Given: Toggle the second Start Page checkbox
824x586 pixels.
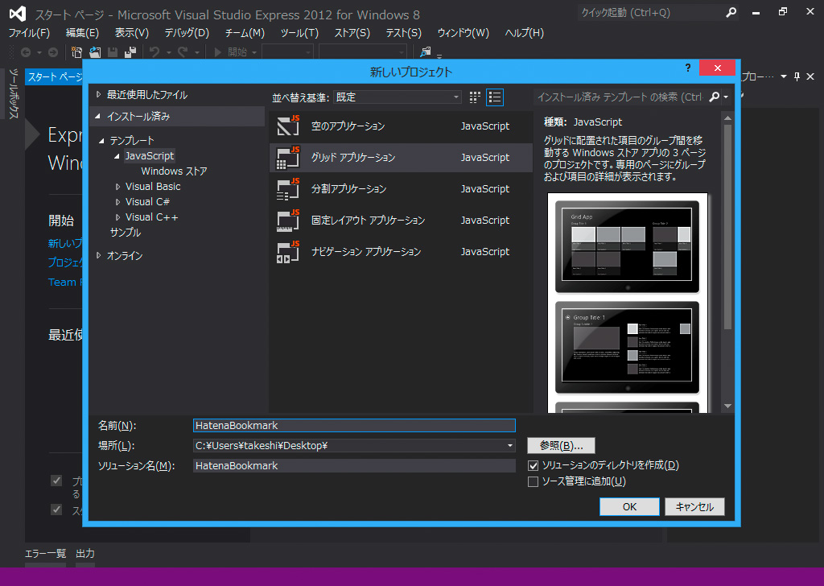Looking at the screenshot, I should coord(56,510).
